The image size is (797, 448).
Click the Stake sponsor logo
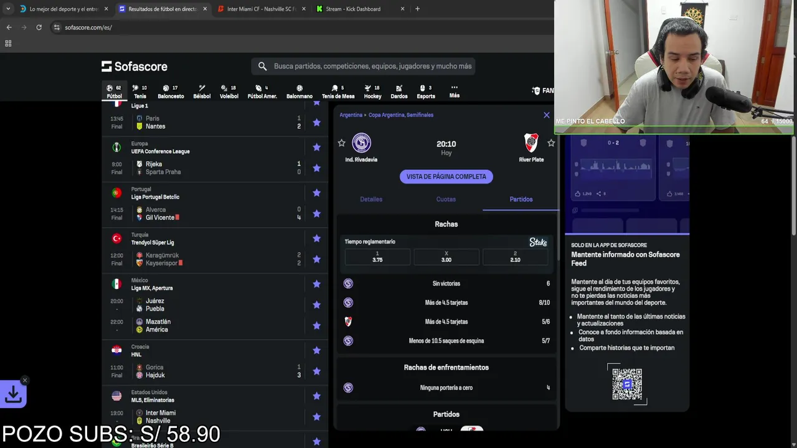[x=538, y=242]
